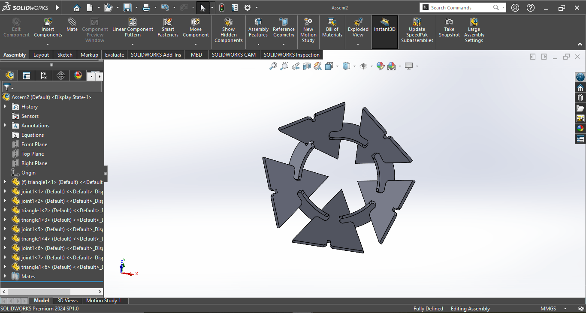Viewport: 586px width, 313px height.
Task: Expand the History tree node
Action: click(5, 107)
